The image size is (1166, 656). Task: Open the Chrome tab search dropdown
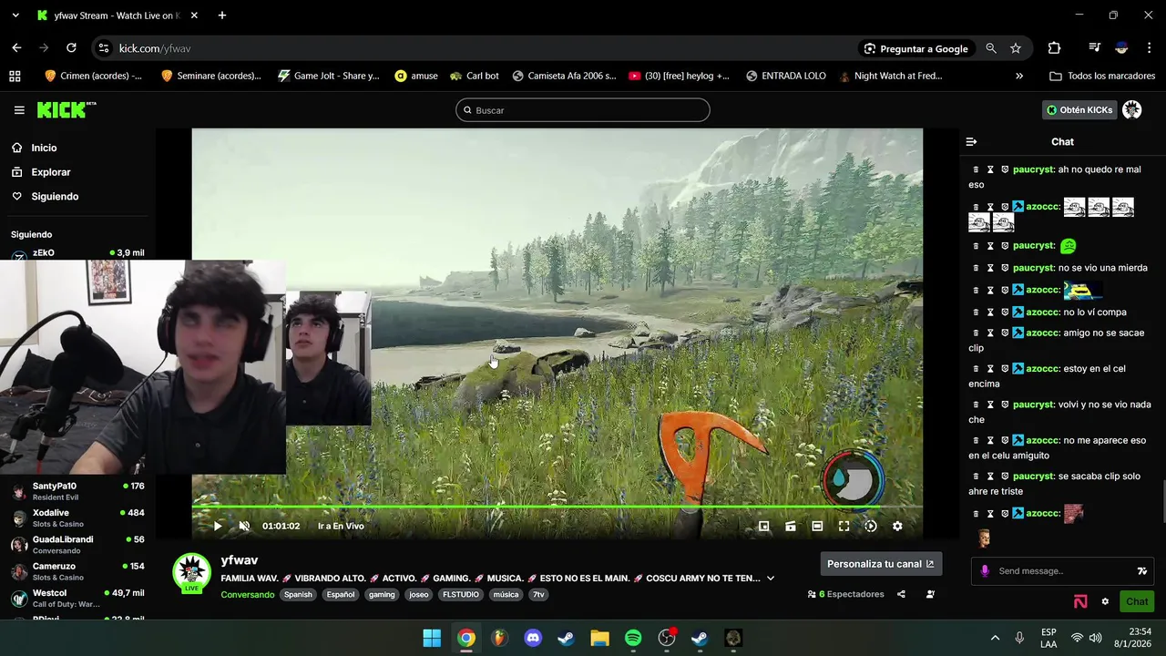(x=15, y=15)
